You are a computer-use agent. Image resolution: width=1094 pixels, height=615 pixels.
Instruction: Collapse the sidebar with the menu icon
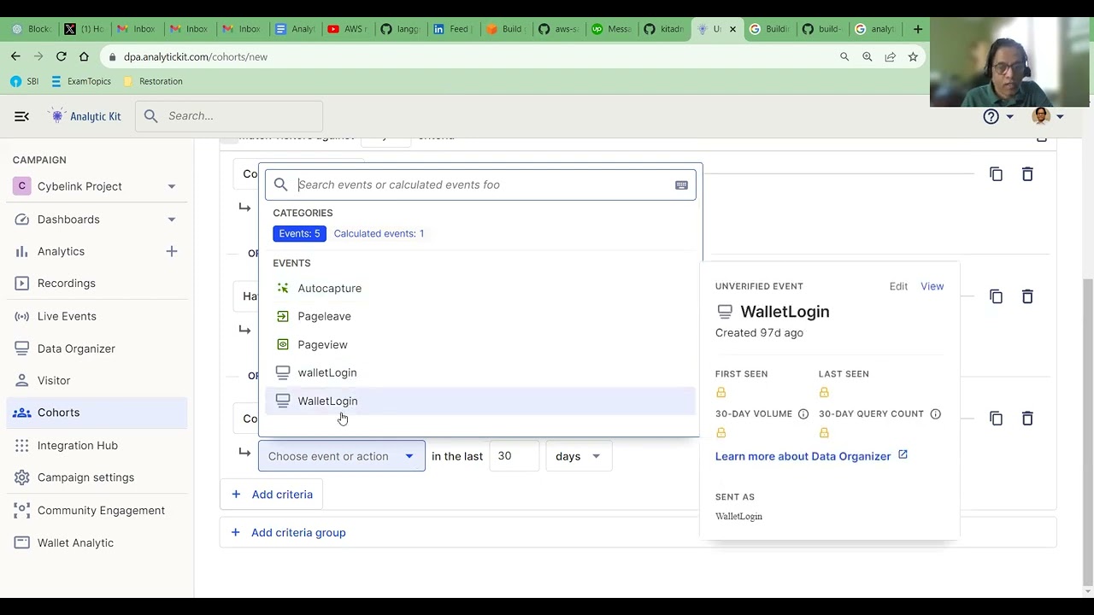click(22, 116)
